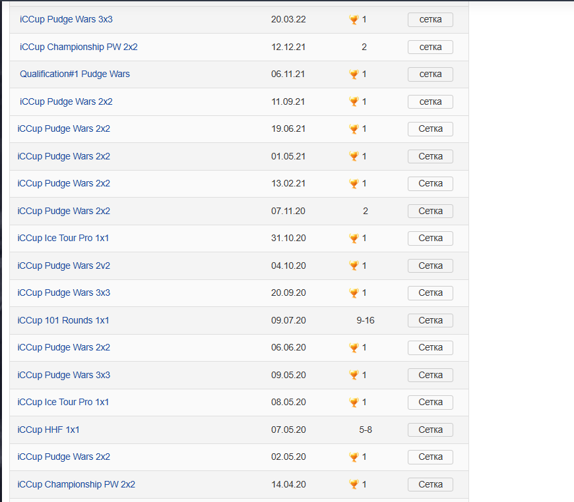The width and height of the screenshot is (574, 502).
Task: Click trophy icon in 01.05.21 row
Action: coord(354,156)
